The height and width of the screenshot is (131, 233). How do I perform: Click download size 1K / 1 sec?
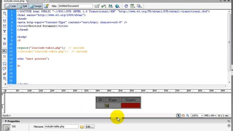coord(223,115)
